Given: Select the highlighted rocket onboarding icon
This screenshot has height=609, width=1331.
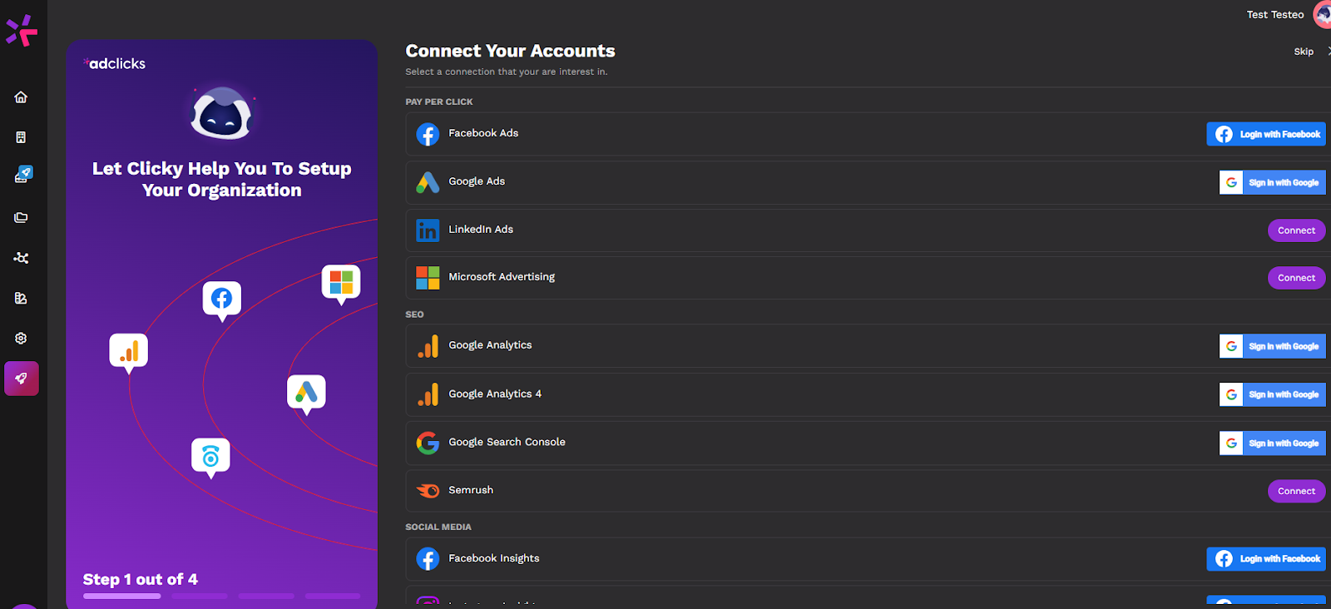Looking at the screenshot, I should point(22,379).
